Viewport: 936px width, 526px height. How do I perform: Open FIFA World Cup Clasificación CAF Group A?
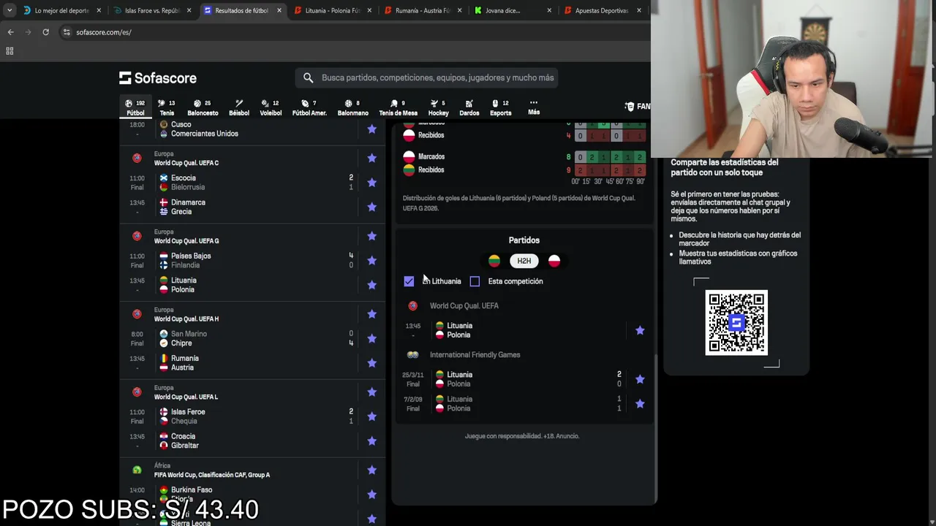pos(211,475)
